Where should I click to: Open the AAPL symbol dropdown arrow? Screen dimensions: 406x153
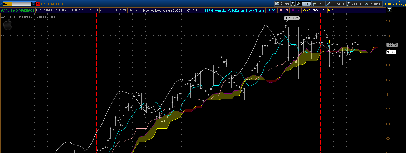[34, 4]
